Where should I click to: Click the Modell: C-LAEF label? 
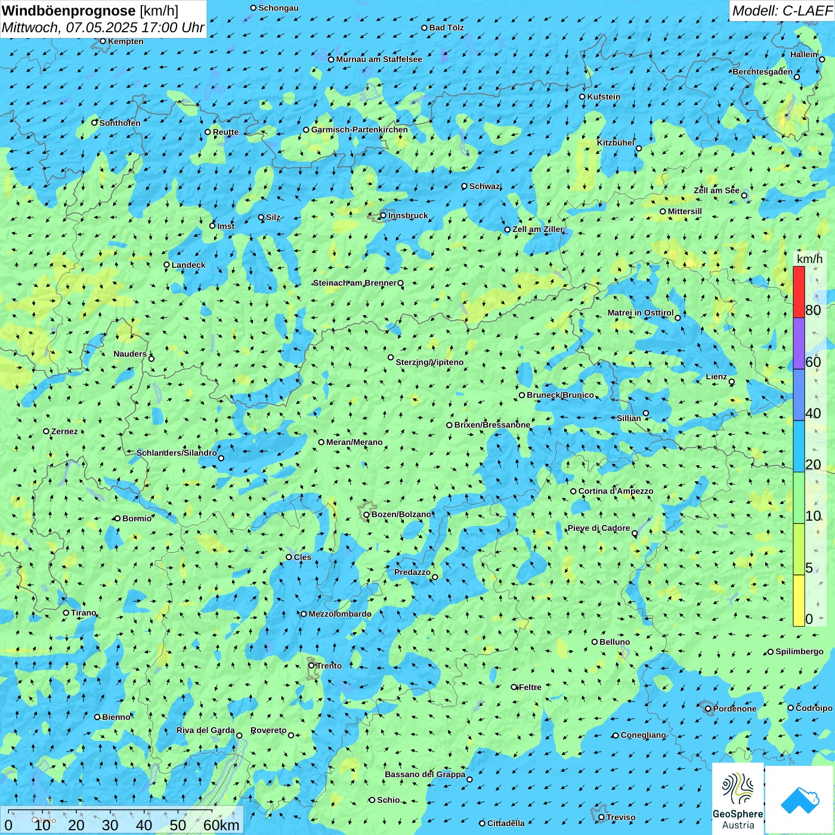782,11
